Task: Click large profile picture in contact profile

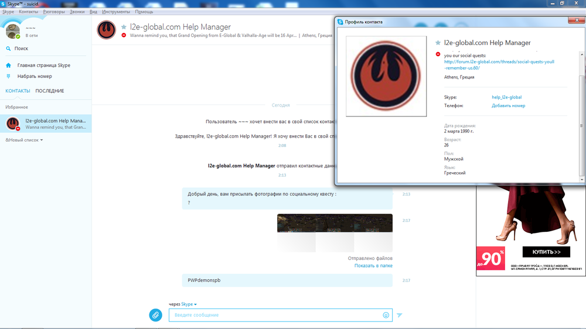Action: (x=386, y=76)
